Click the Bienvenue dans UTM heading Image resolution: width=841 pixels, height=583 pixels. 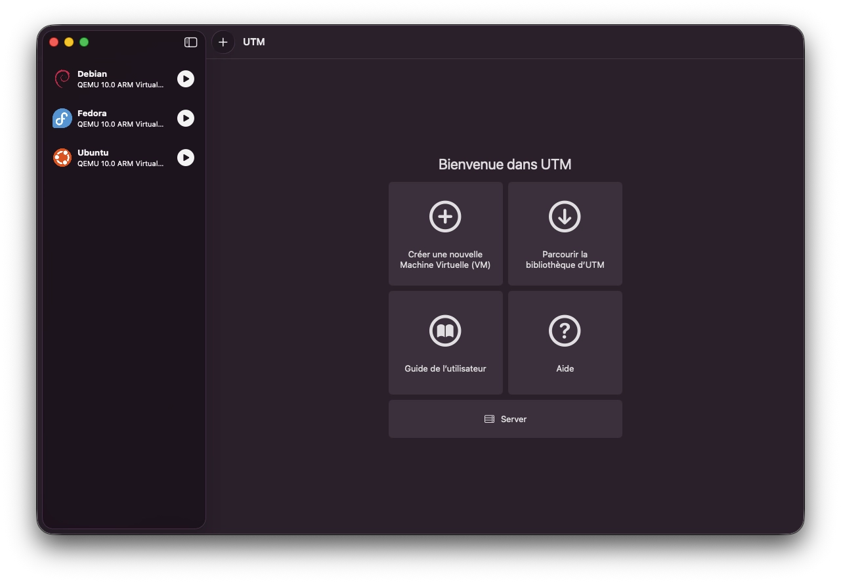tap(505, 164)
